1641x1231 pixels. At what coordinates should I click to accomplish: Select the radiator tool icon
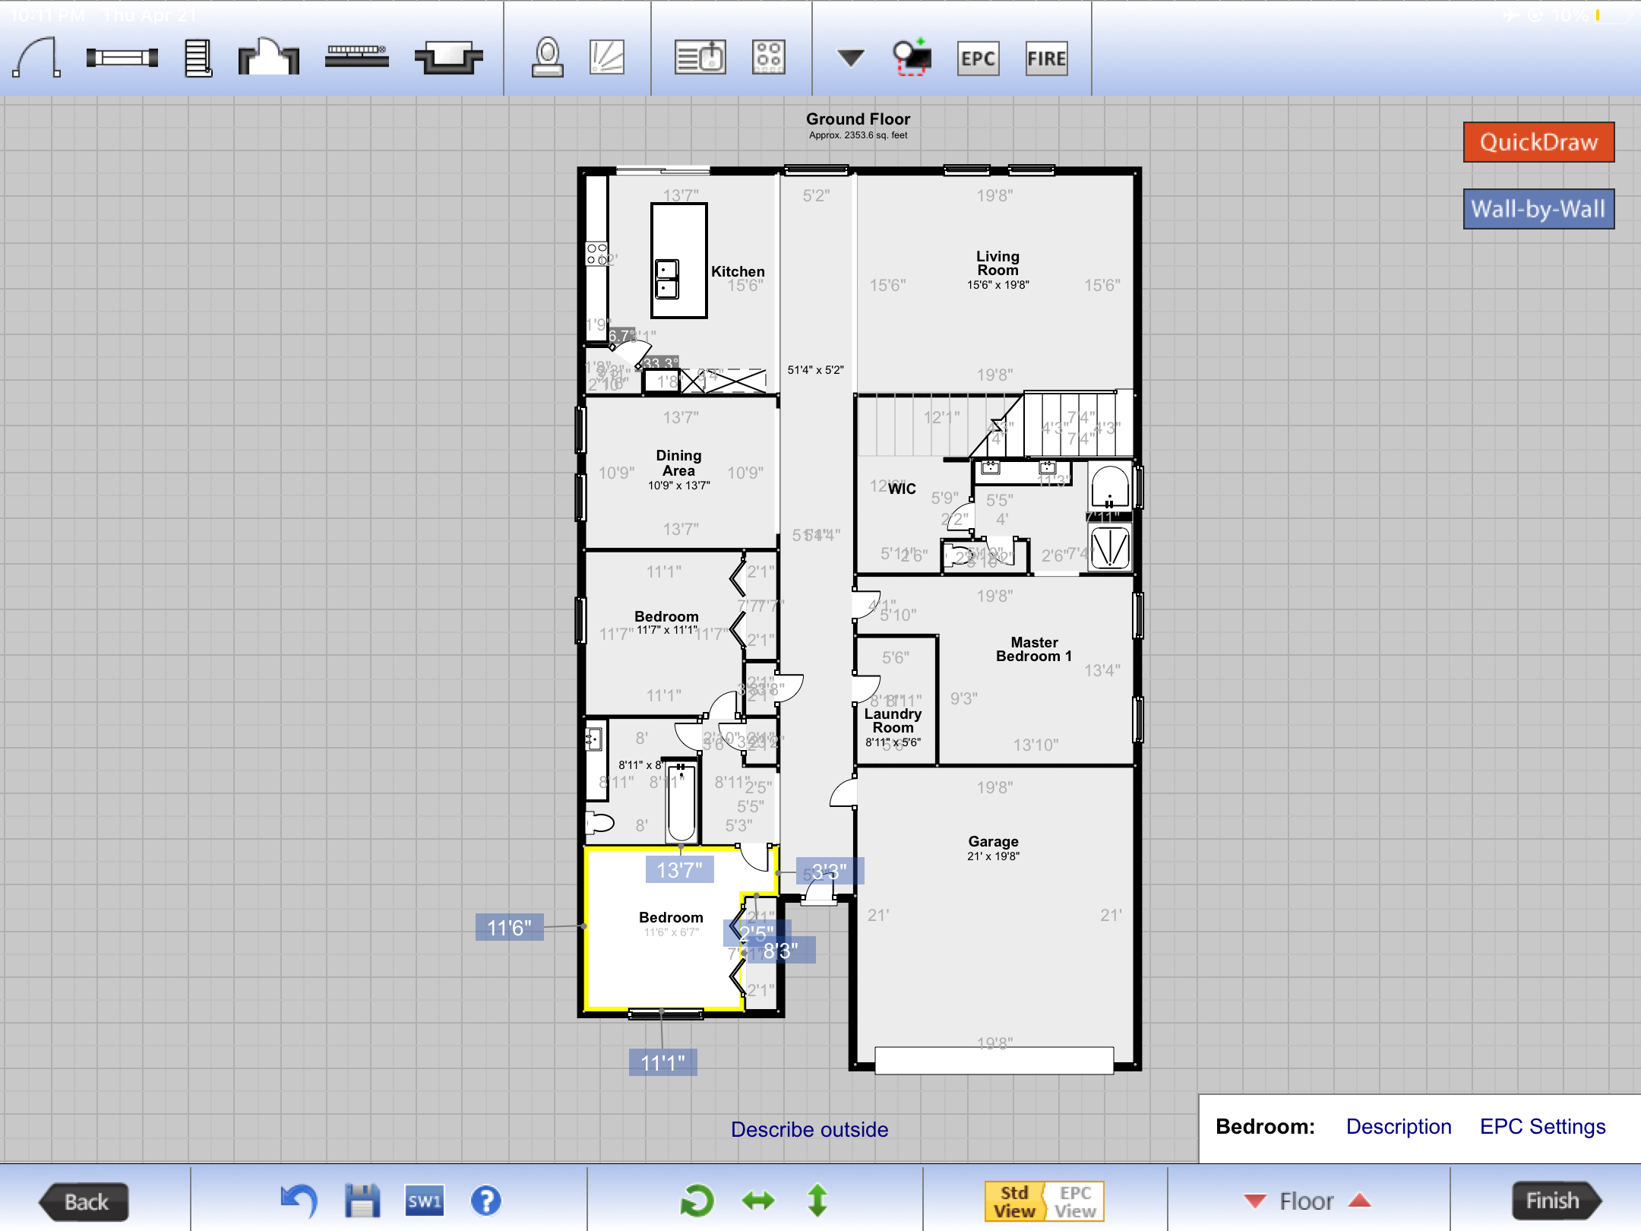pyautogui.click(x=356, y=56)
